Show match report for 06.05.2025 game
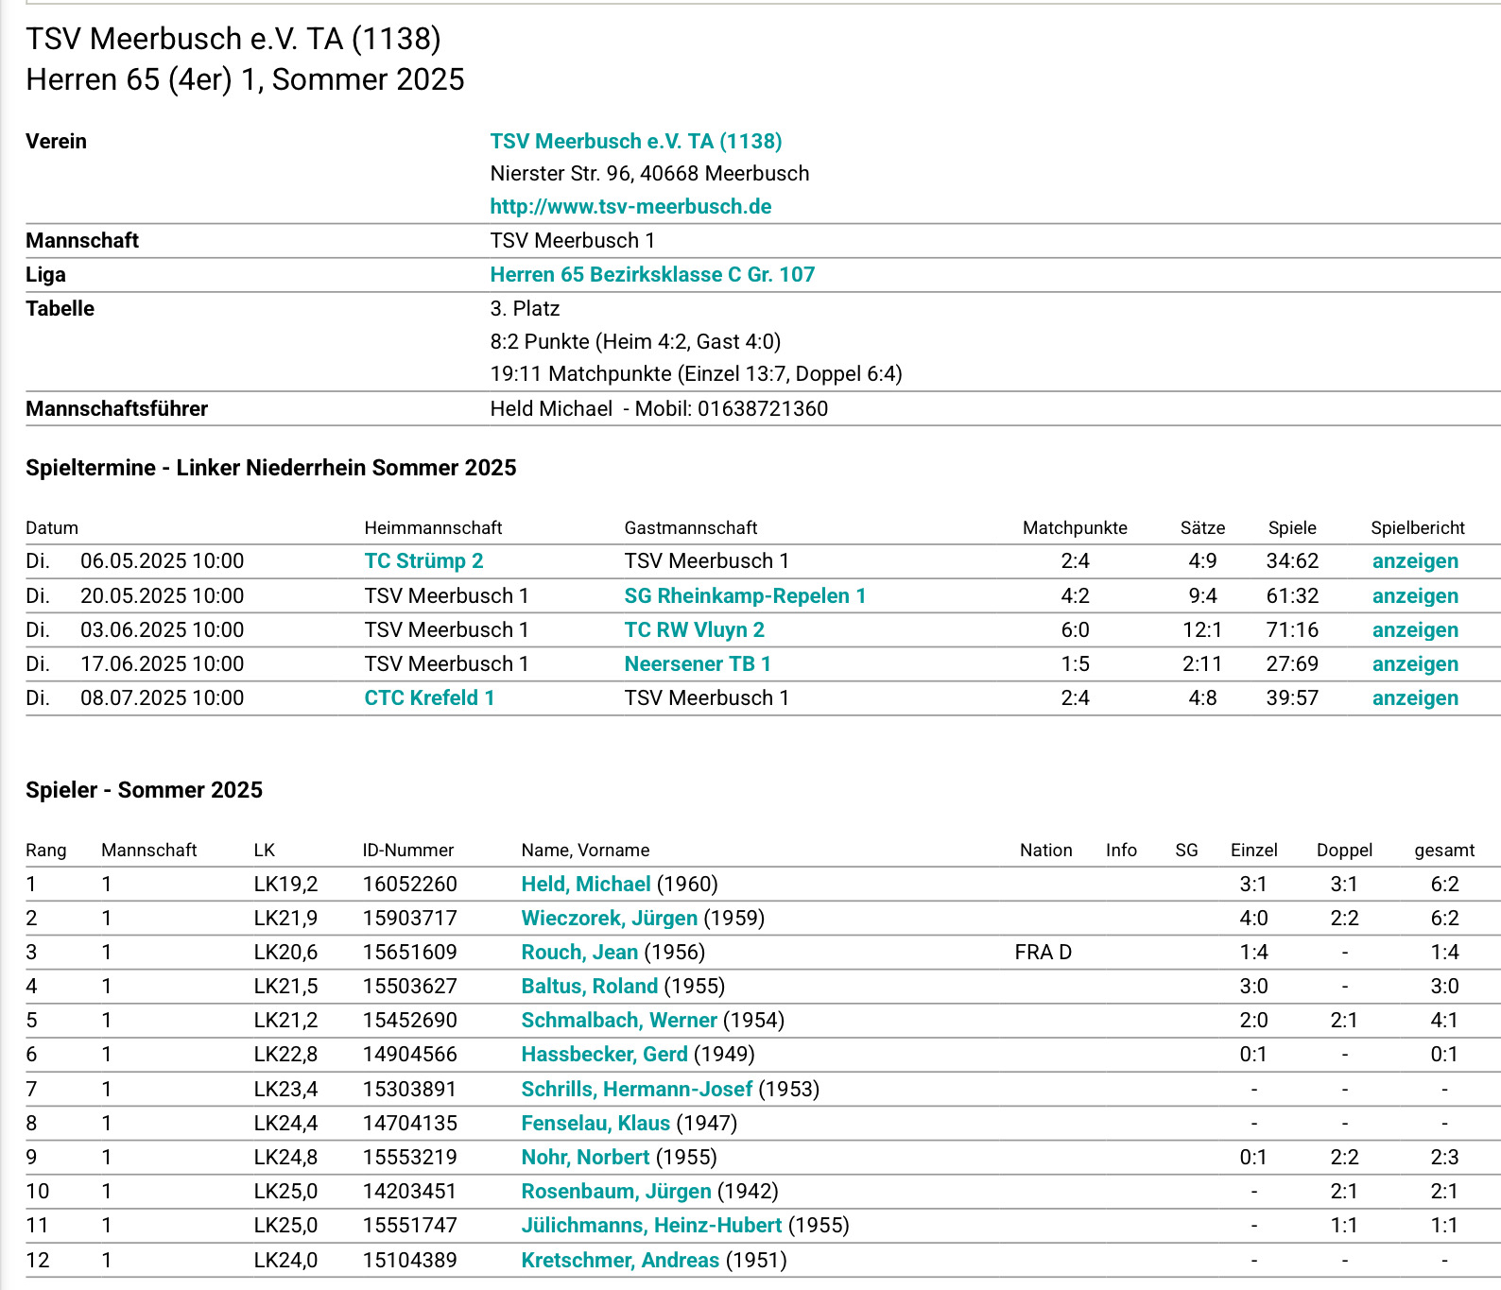Viewport: 1501px width, 1290px height. (1414, 561)
